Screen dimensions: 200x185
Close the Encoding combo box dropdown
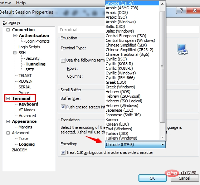coord(162,145)
